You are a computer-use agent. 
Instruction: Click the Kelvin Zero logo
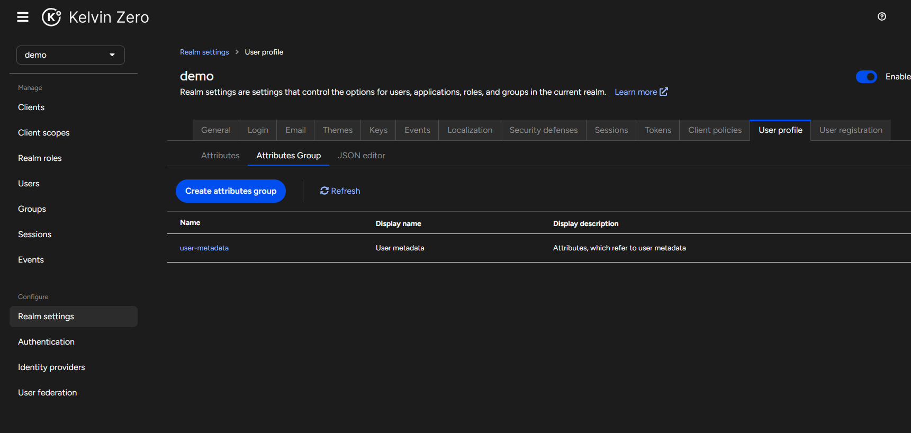coord(96,17)
